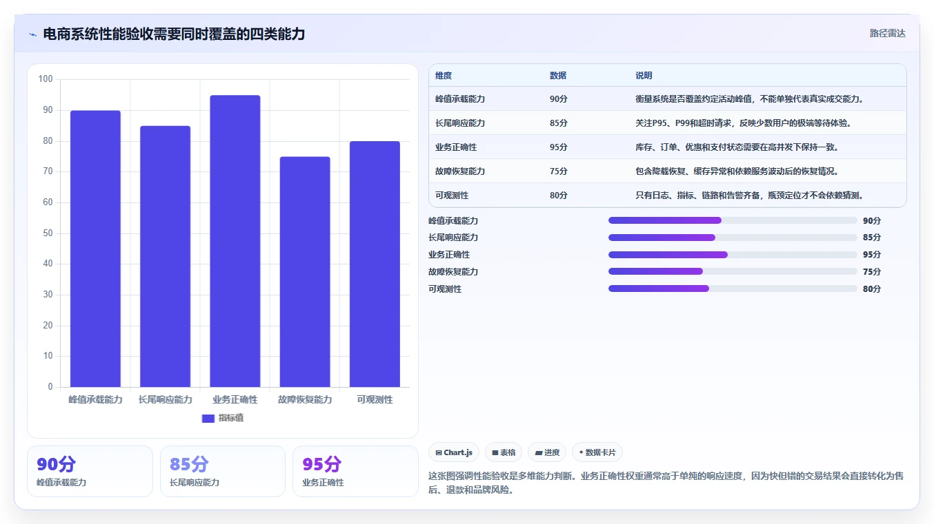Click the 长尾响应能力 progress bar

pyautogui.click(x=733, y=238)
